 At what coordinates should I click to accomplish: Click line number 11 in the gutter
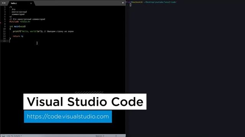(4, 31)
